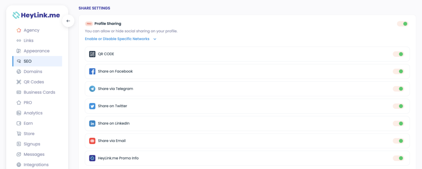422x169 pixels.
Task: Click the HeyLink.me logo
Action: [36, 15]
